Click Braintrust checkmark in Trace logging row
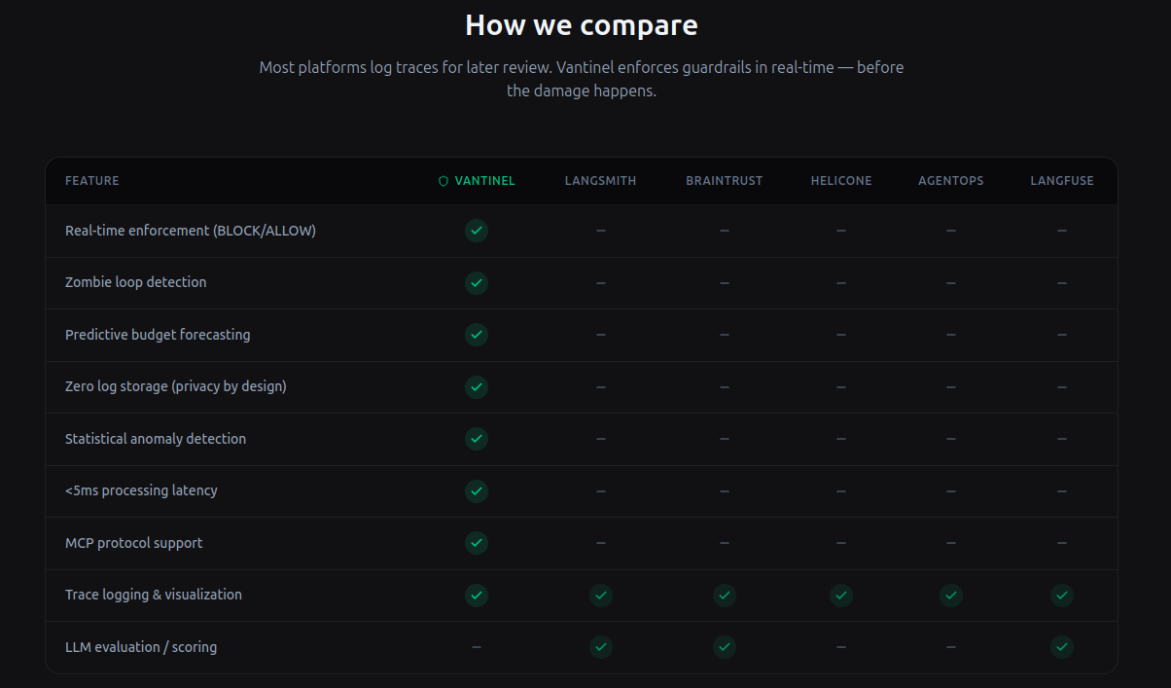This screenshot has width=1171, height=688. 725,596
